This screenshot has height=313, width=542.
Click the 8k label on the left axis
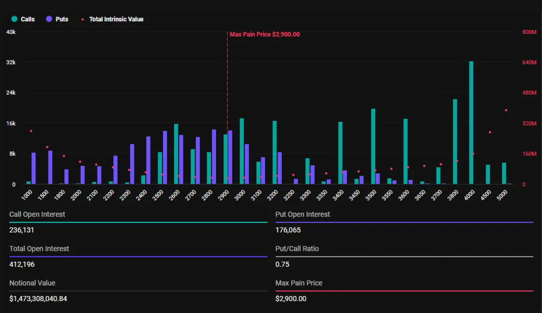(12, 154)
